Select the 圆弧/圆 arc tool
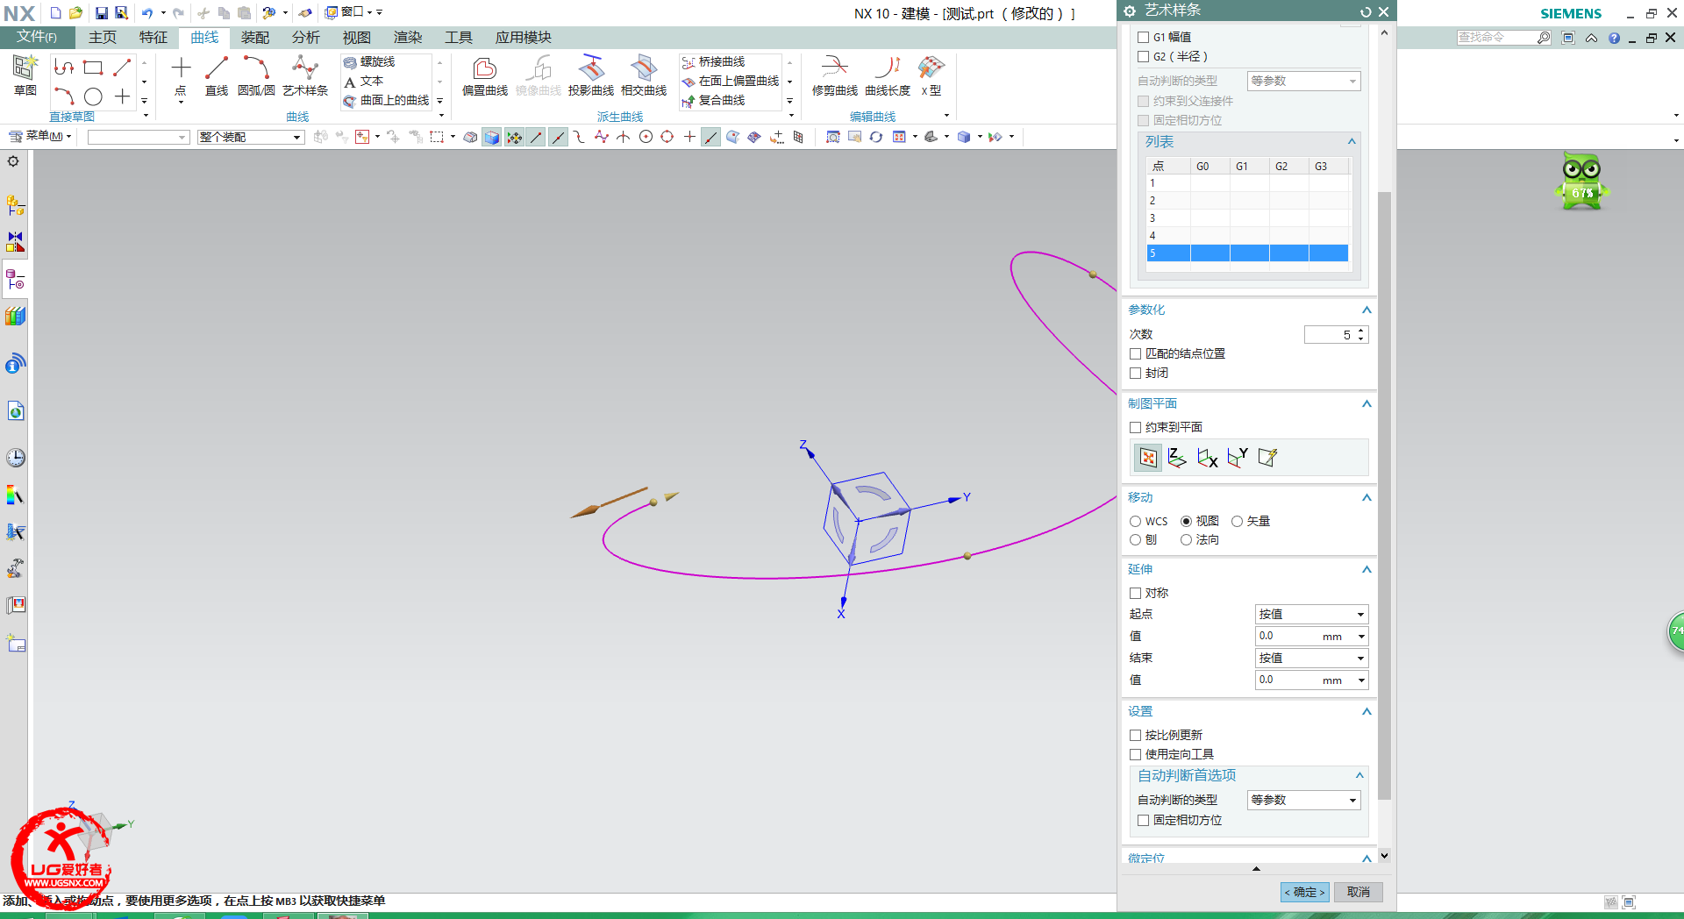This screenshot has width=1684, height=919. 256,76
